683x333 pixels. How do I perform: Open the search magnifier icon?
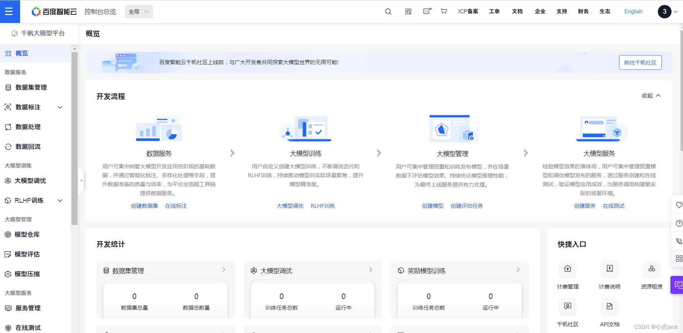pos(388,11)
